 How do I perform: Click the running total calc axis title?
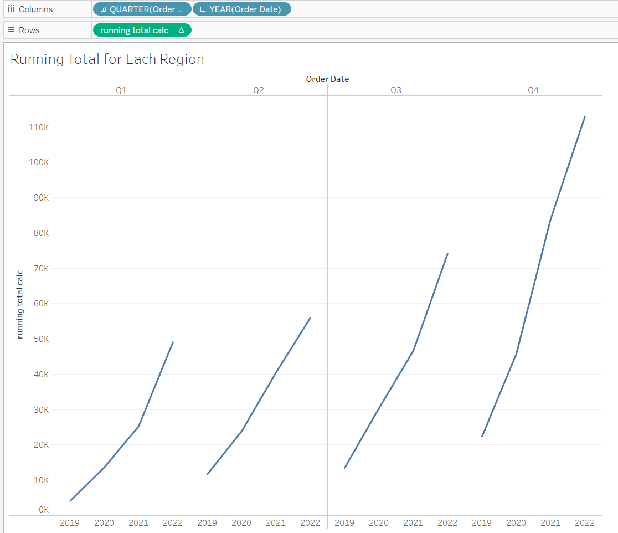coord(20,304)
